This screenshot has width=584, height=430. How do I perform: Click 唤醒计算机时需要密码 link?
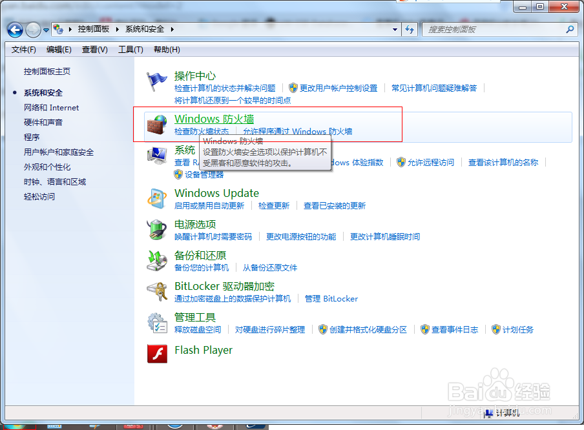[213, 236]
